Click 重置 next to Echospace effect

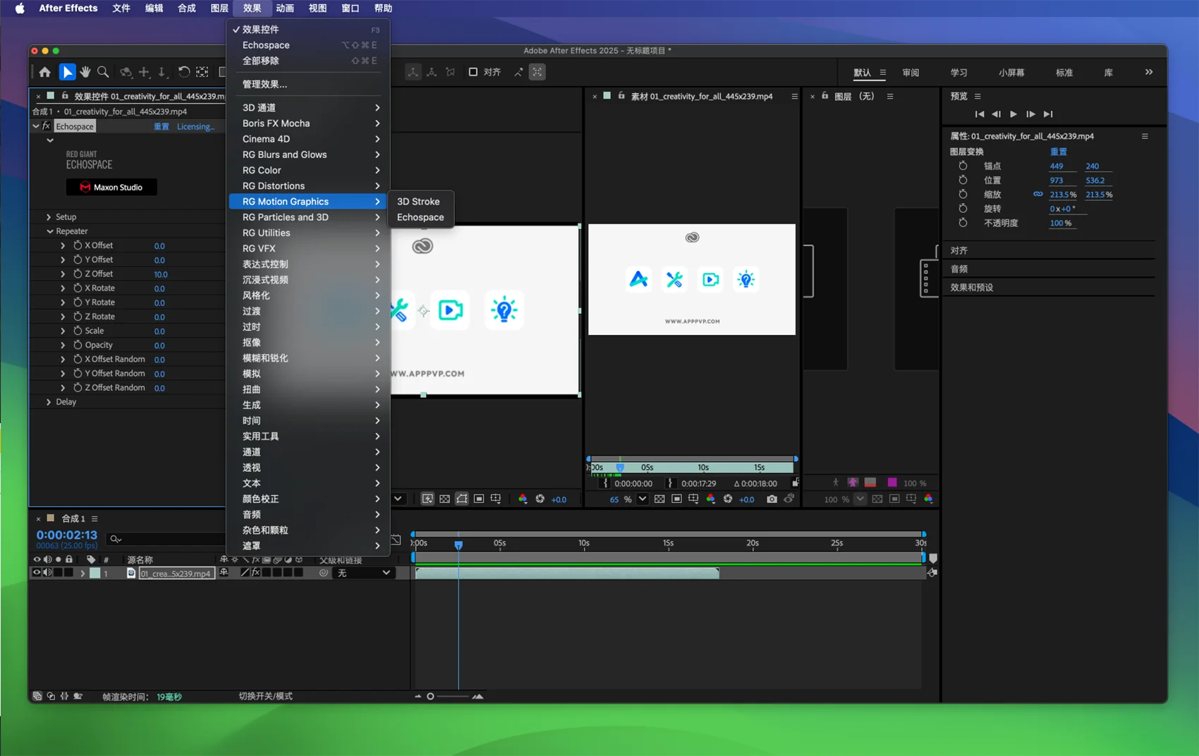[162, 127]
